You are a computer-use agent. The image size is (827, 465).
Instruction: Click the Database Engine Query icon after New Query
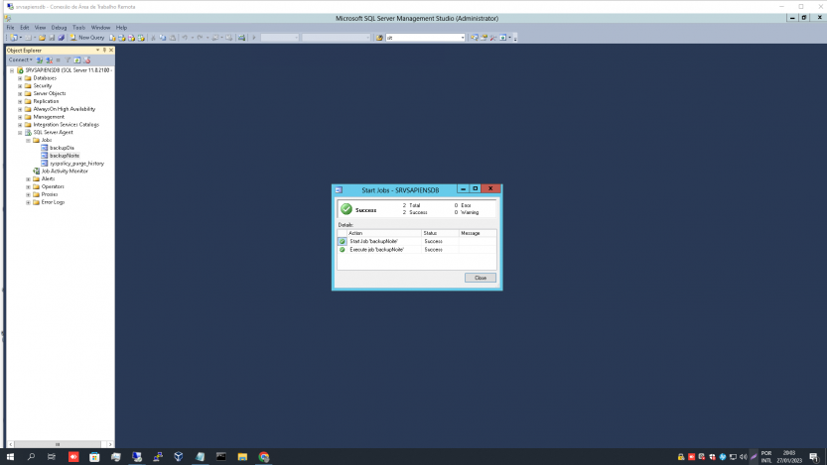tap(112, 38)
